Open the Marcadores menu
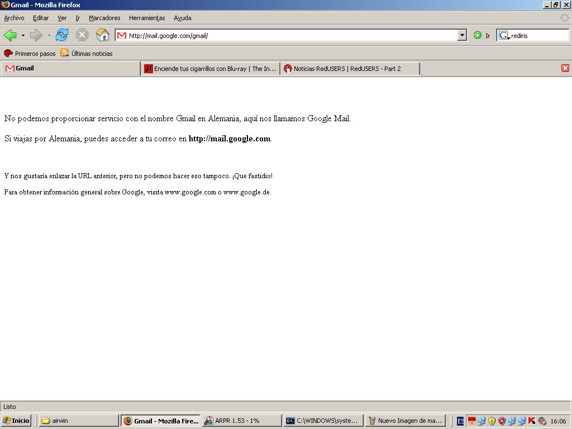Screen dimensions: 572x429 click(x=104, y=18)
